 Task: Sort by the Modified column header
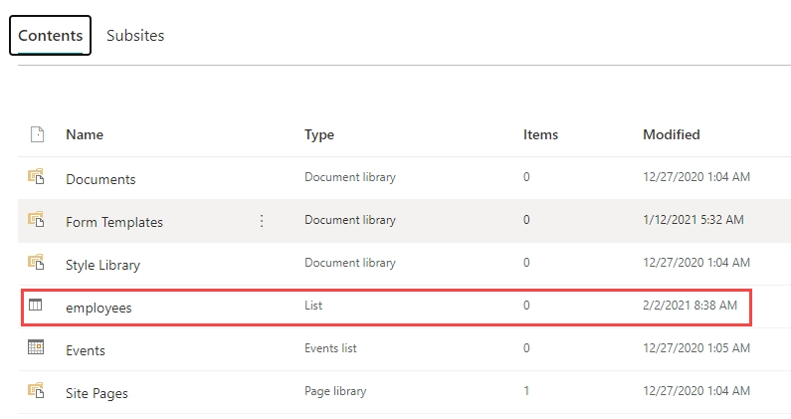[671, 134]
